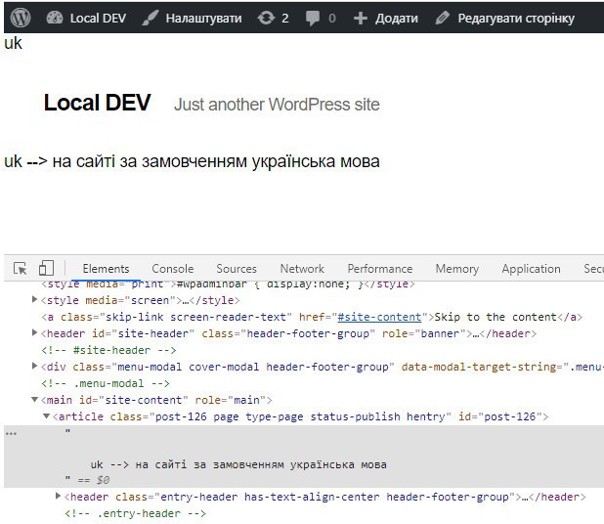
Task: Open Local DEV in the admin bar
Action: (x=98, y=19)
